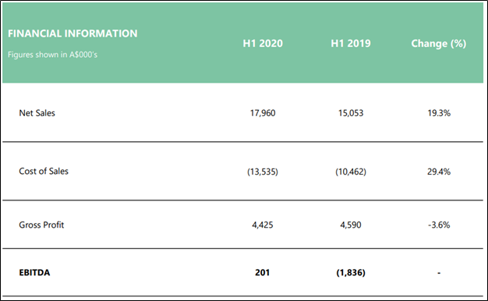Select the Net Sales row label
Viewport: 488px width, 301px height.
point(37,113)
